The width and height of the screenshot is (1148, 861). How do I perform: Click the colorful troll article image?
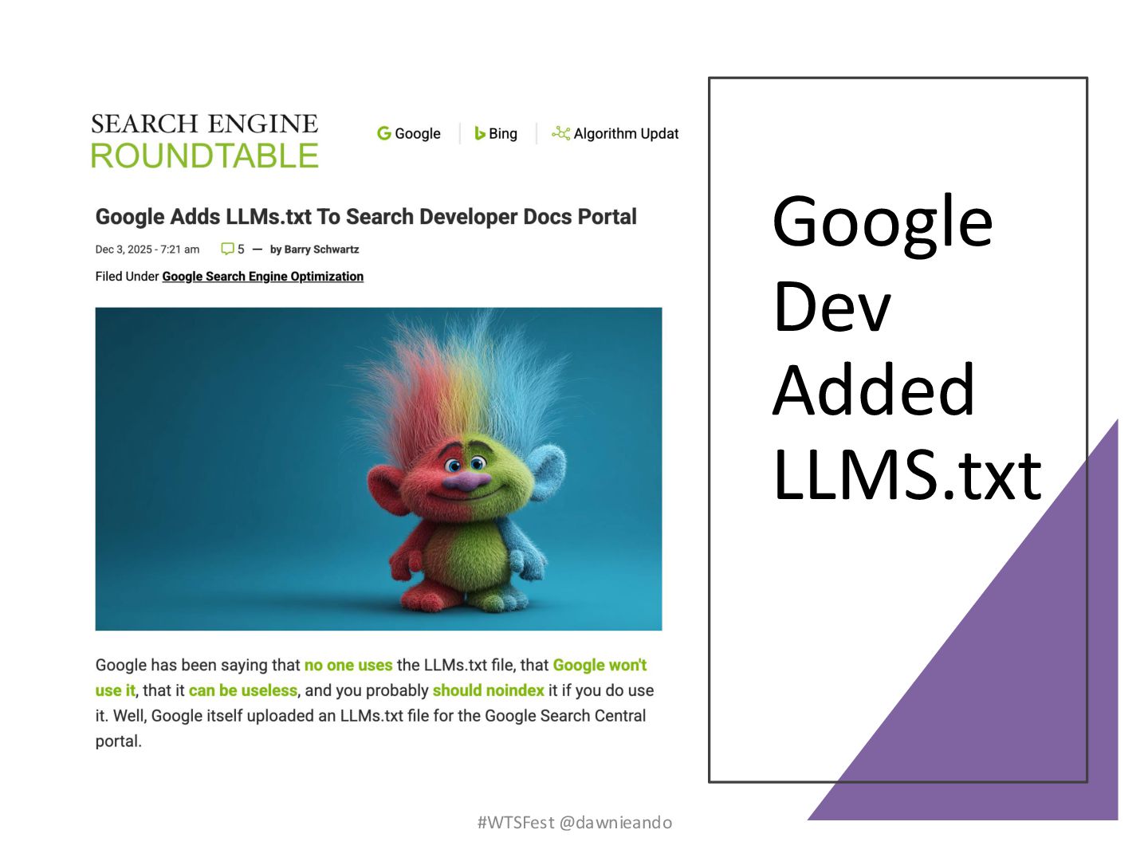(379, 469)
